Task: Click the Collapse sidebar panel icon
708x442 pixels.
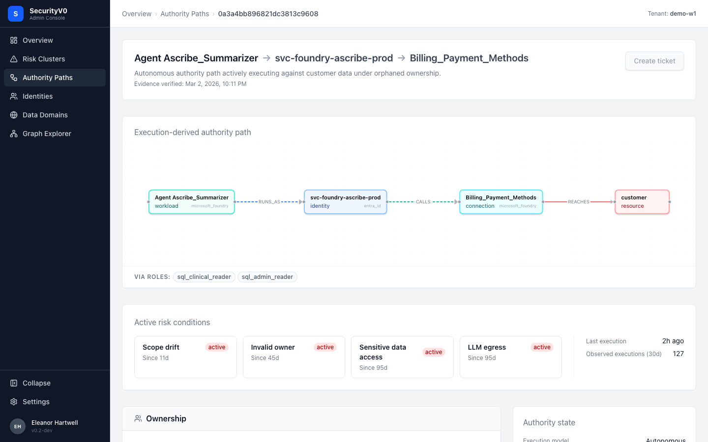Action: tap(14, 383)
